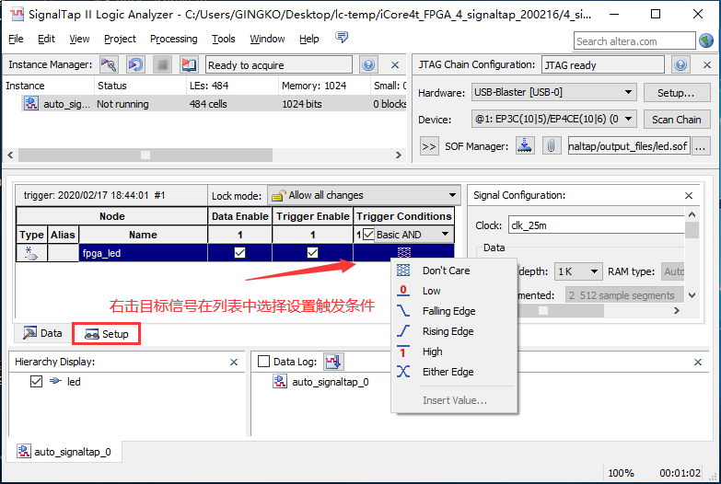Viewport: 721px width, 484px height.
Task: Click the attach SOF file paperclip icon
Action: coord(550,145)
